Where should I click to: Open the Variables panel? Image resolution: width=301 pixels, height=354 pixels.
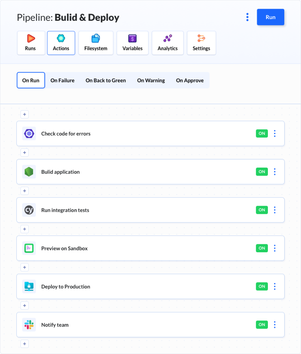(x=132, y=43)
